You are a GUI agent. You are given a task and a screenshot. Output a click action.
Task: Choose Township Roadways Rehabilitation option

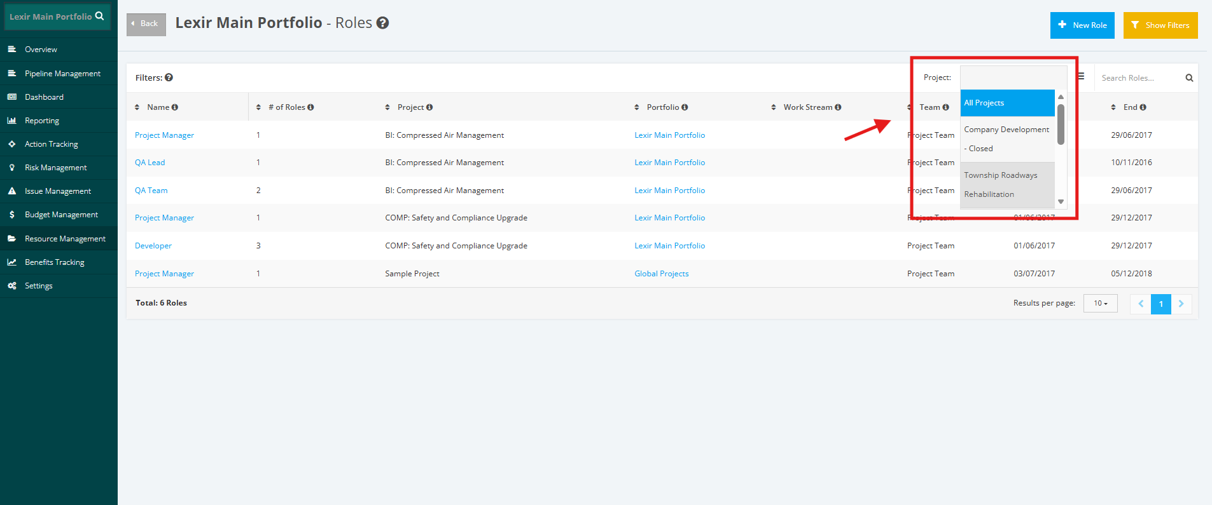coord(1008,185)
